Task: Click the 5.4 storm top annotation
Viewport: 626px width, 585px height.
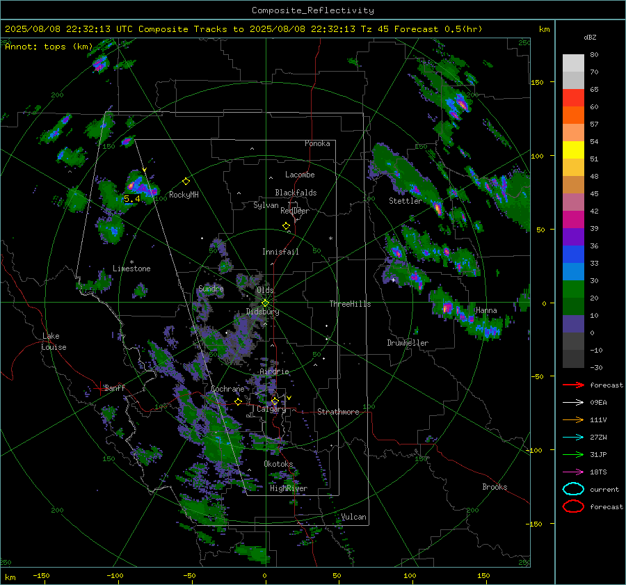Action: click(131, 198)
